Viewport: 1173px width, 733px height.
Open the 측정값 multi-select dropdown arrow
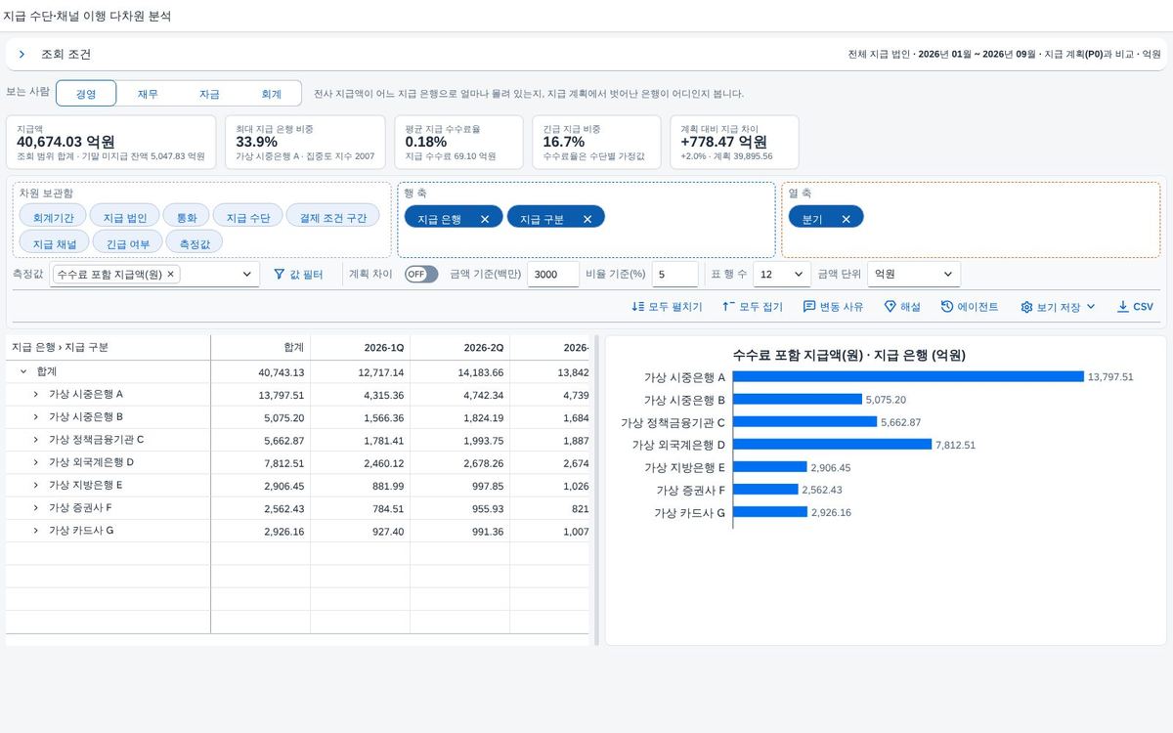click(246, 275)
